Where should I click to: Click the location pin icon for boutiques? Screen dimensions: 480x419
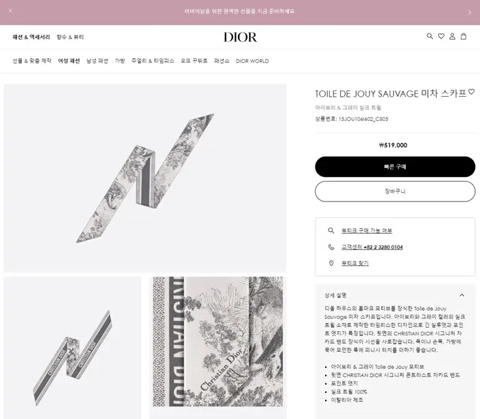coord(331,263)
